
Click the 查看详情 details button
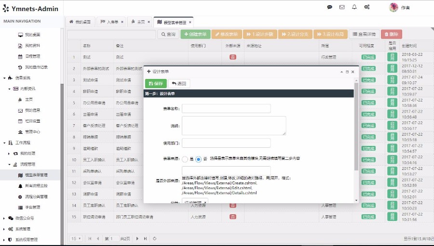coord(364,34)
